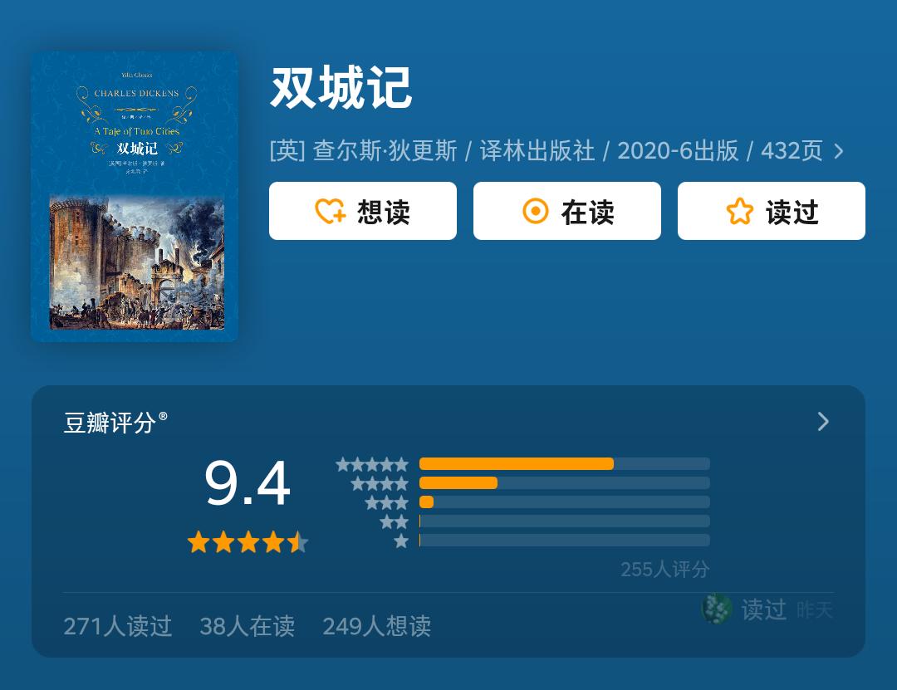Tap the friend avatar beside 读过 昨天
Screen dimensions: 897x690
click(716, 609)
